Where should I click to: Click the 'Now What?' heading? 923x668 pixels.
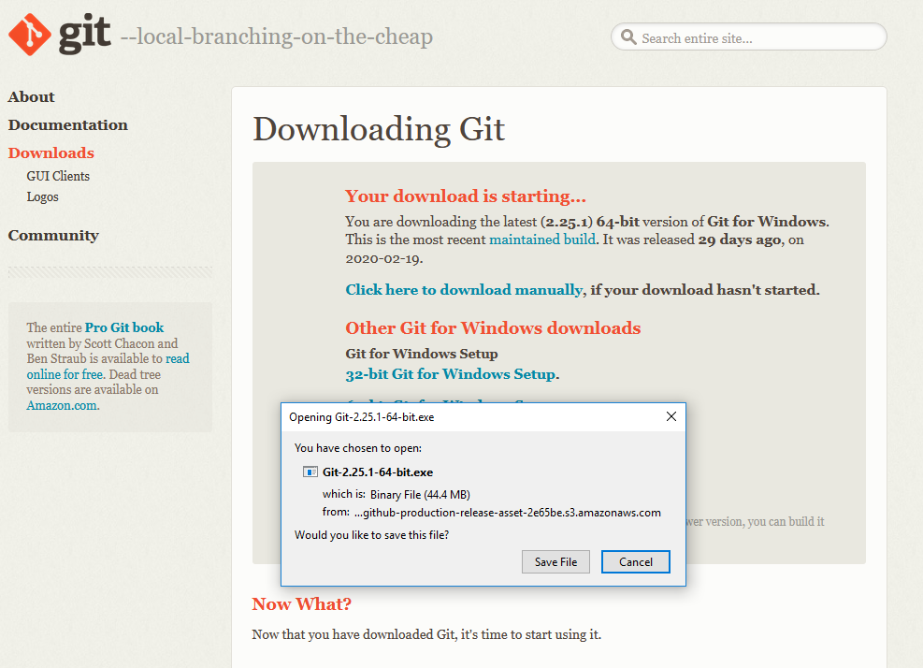coord(301,604)
